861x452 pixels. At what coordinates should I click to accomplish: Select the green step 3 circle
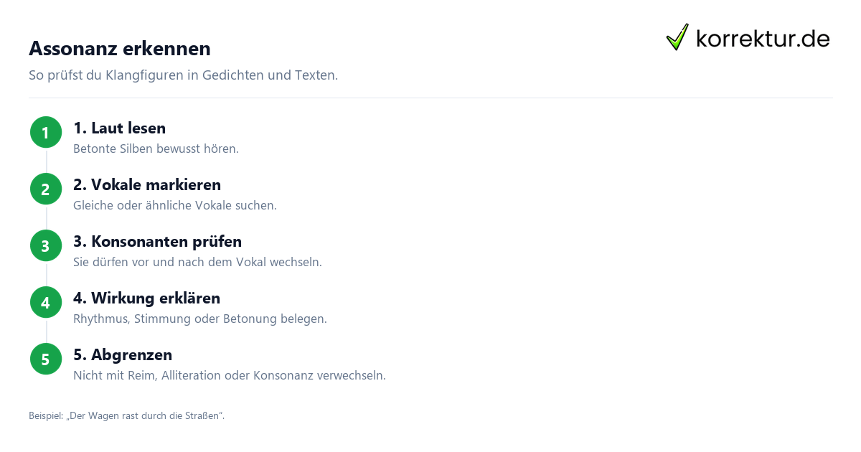[46, 246]
